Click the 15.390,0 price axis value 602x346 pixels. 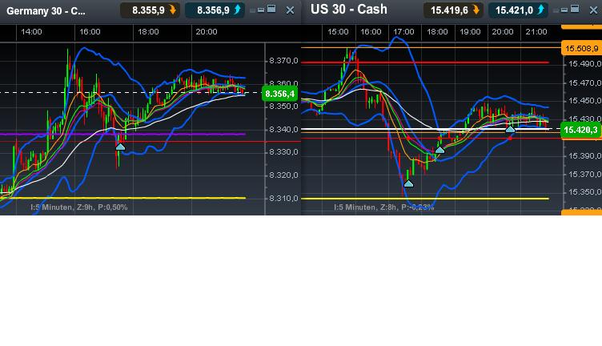coord(584,156)
